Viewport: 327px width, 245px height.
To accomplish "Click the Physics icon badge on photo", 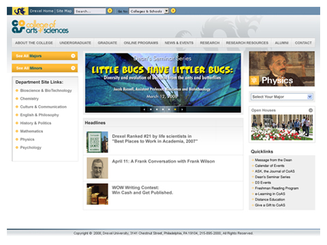I will coord(254,80).
